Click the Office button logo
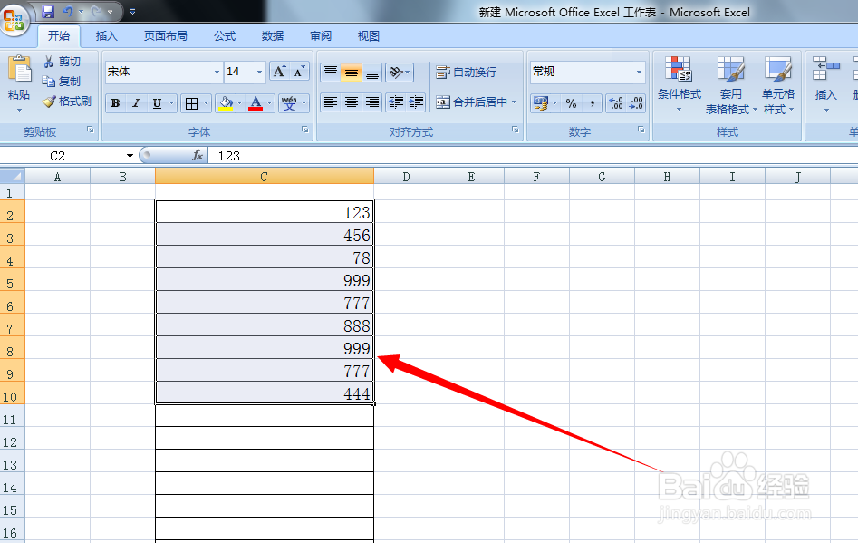Screen dimensions: 858x543 [x=14, y=21]
